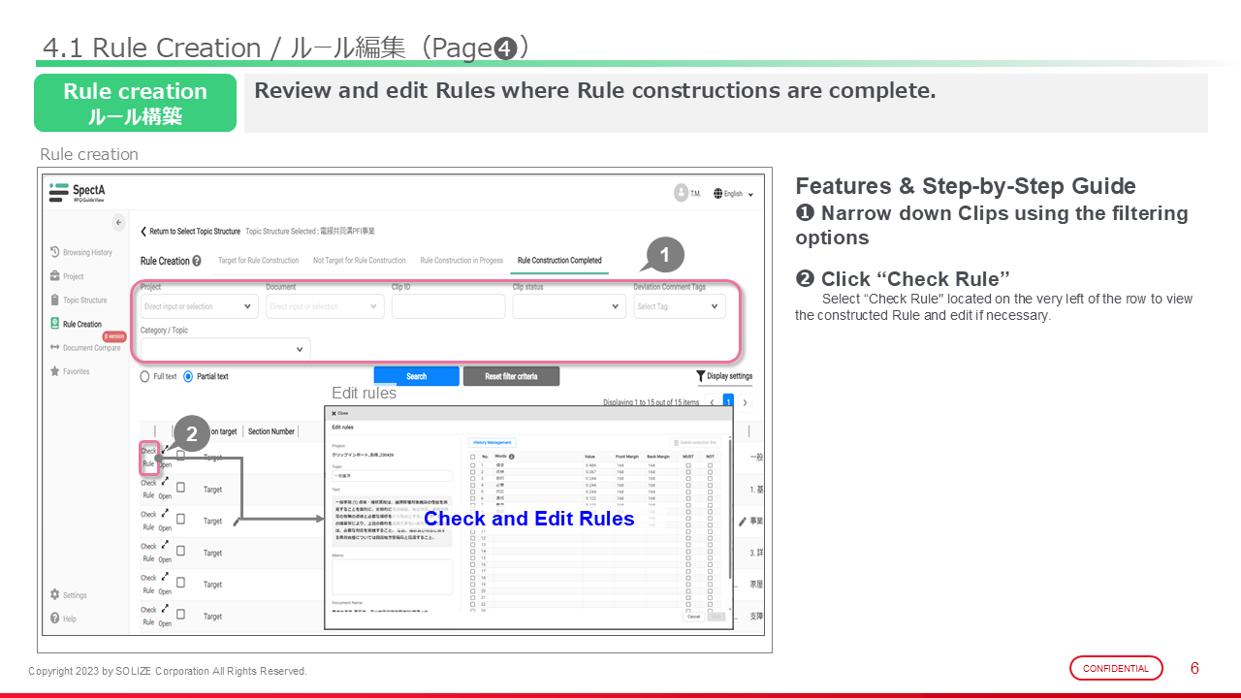Select the Full text radio button
1241x698 pixels.
click(145, 376)
